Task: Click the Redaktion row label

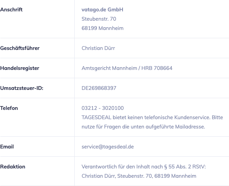Action: (x=12, y=167)
